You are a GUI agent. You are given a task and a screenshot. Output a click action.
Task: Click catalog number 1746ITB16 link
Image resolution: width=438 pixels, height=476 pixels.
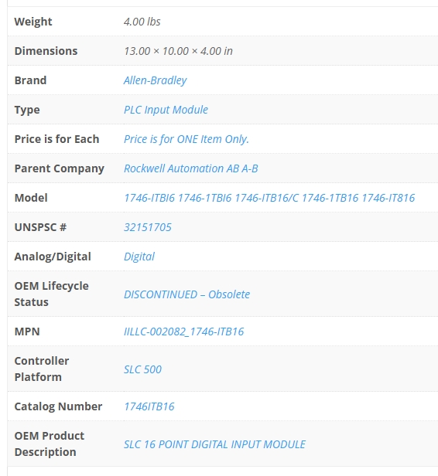(x=149, y=406)
